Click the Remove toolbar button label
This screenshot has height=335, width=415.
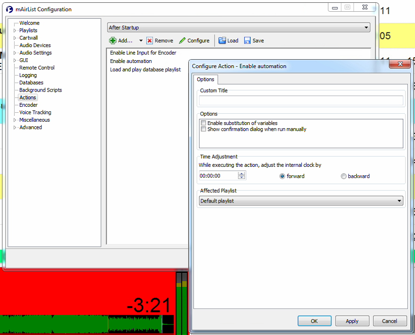tap(164, 40)
